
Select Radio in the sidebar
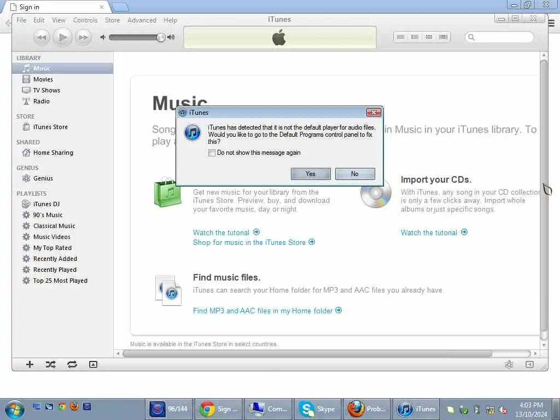[x=63, y=101]
